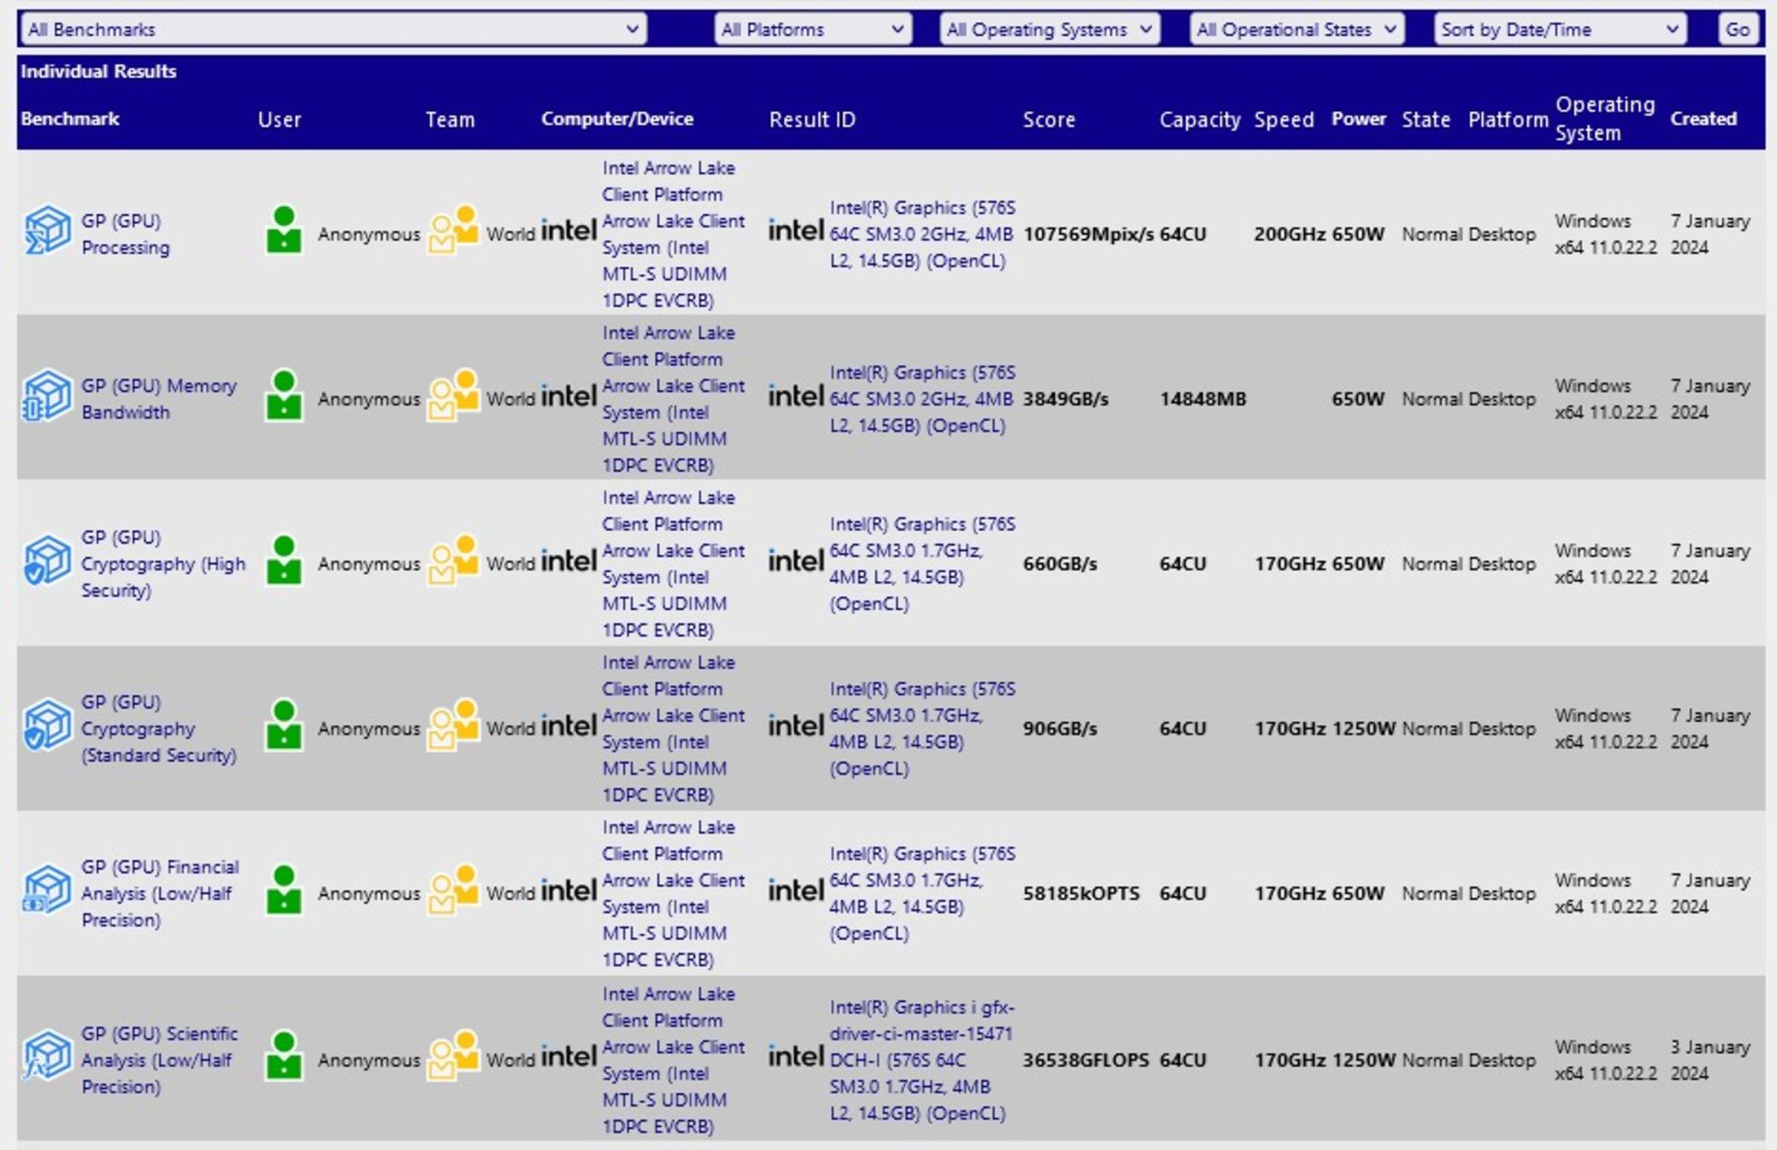Open the Sort by Date/Time dropdown
The image size is (1777, 1150).
pos(1560,30)
